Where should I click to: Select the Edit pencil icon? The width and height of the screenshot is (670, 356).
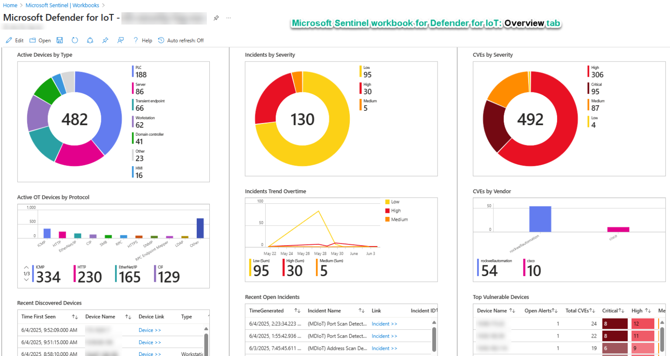pos(9,40)
